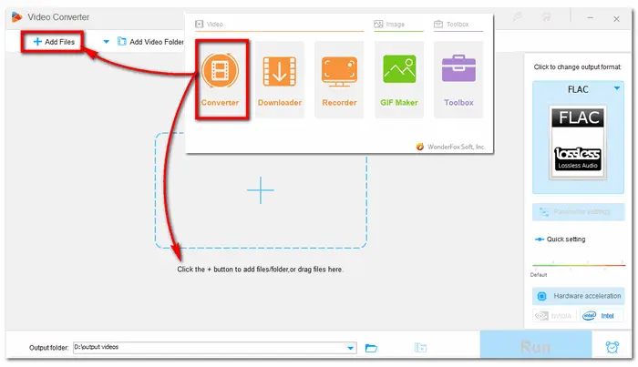Viewport: 638px width, 367px height.
Task: Click the Add Files button
Action: pos(53,42)
